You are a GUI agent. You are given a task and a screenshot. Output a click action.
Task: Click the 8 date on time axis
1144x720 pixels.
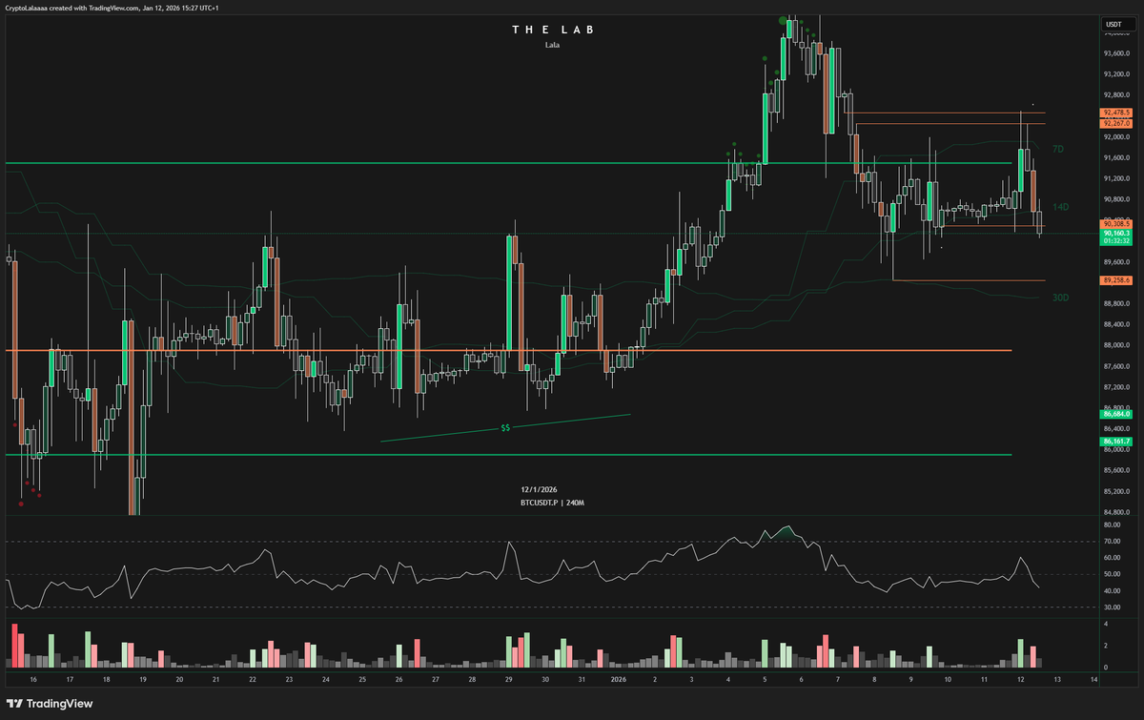click(x=874, y=680)
